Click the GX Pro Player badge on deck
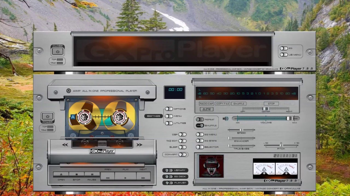Viewport: 350px width, 196px height. 102,151
